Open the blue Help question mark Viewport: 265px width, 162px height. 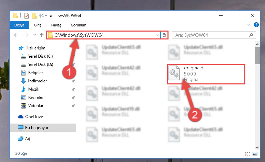pyautogui.click(x=256, y=25)
